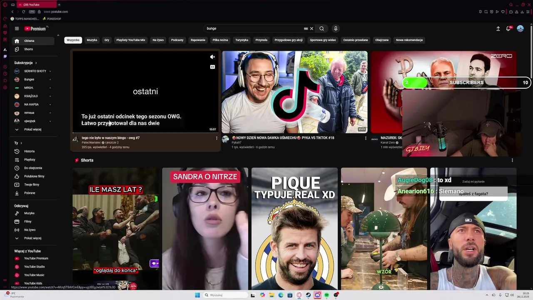This screenshot has height=300, width=533.
Task: Open the Shorts shelf three-dot menu
Action: (x=512, y=160)
